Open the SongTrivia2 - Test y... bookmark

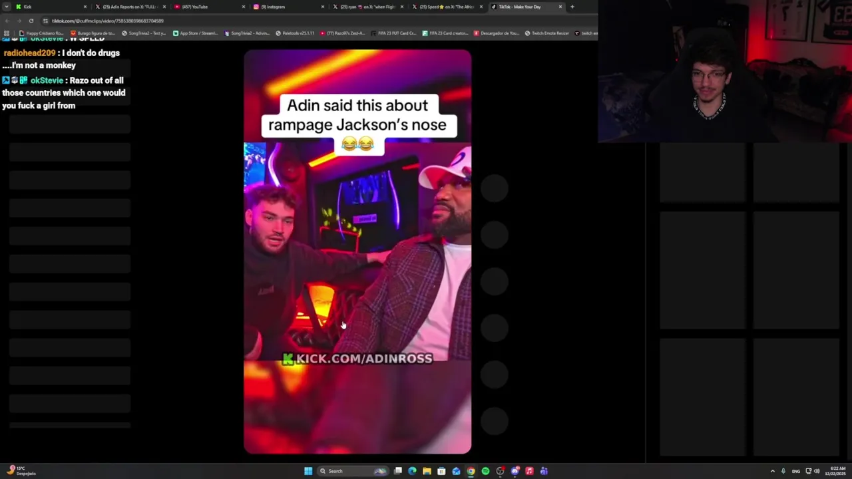click(x=144, y=33)
